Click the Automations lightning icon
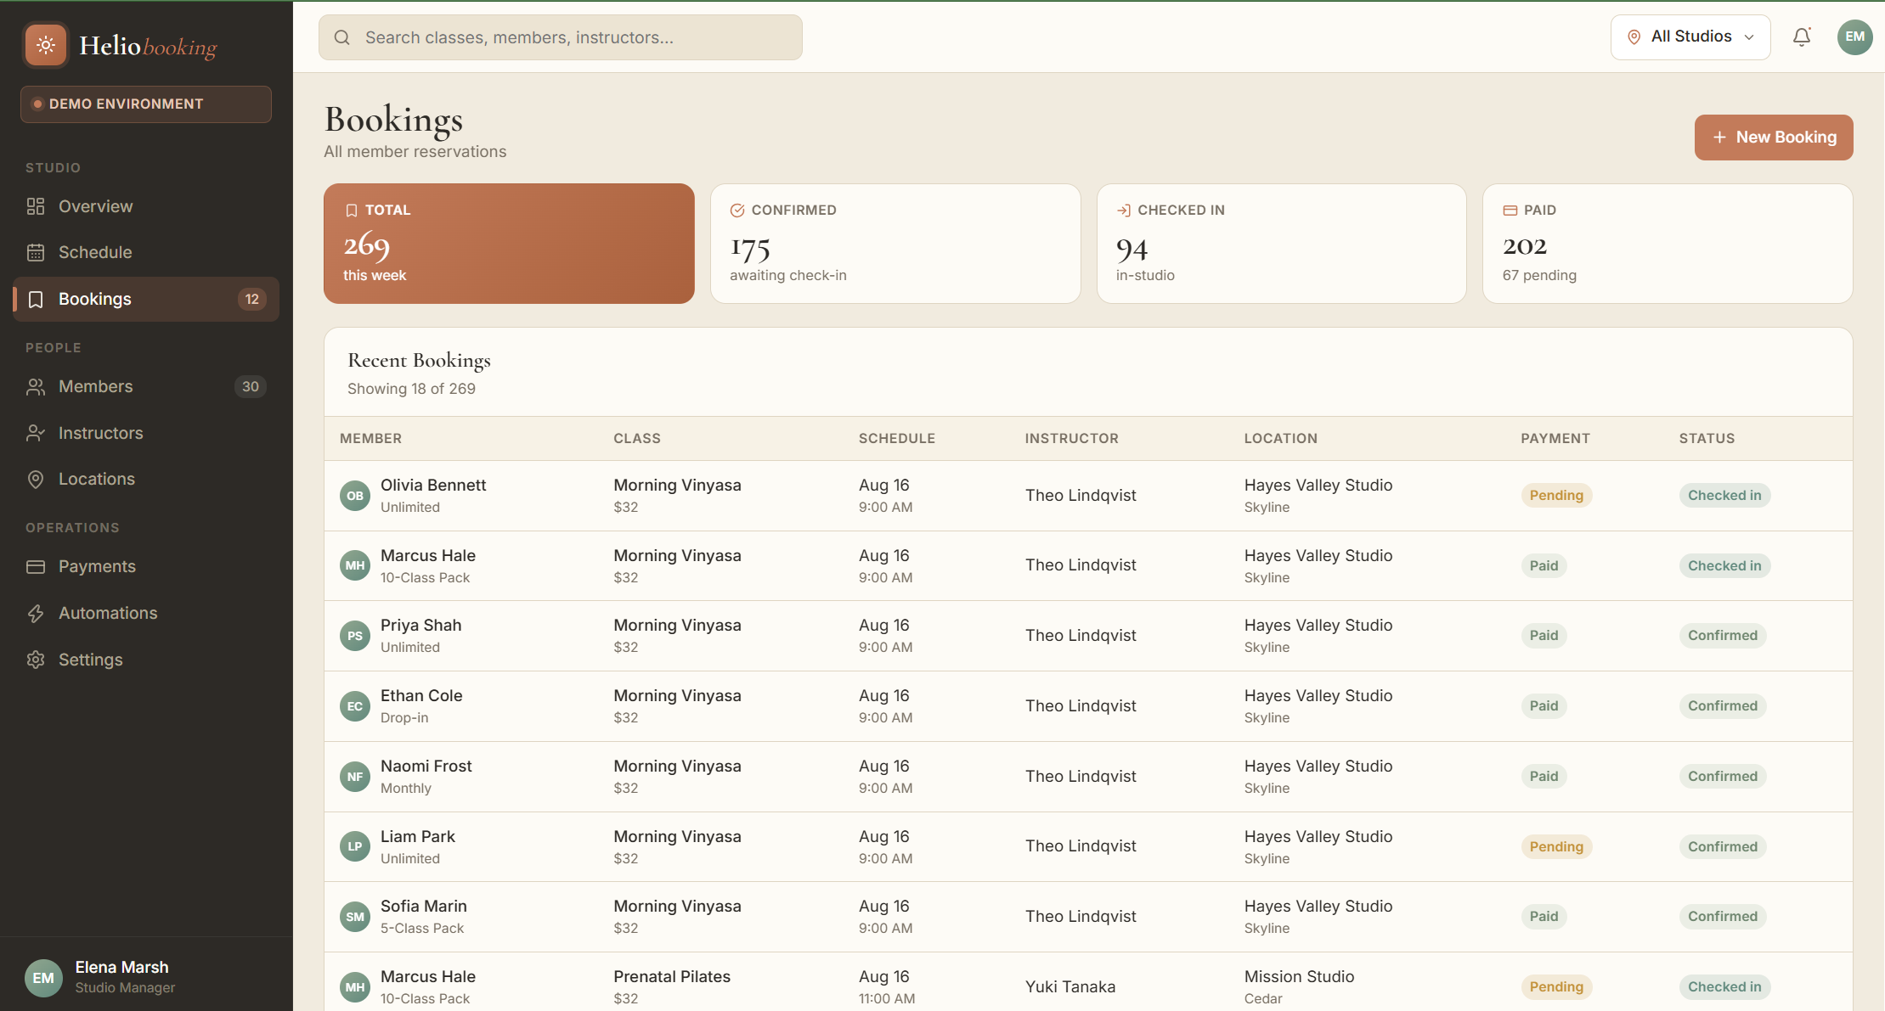Screen dimensions: 1885x1011 tap(36, 613)
